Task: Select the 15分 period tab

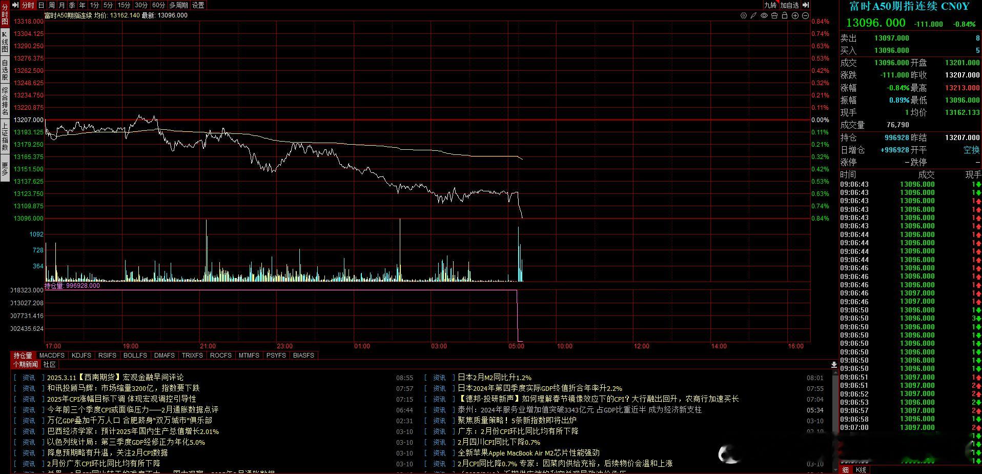Action: point(124,5)
